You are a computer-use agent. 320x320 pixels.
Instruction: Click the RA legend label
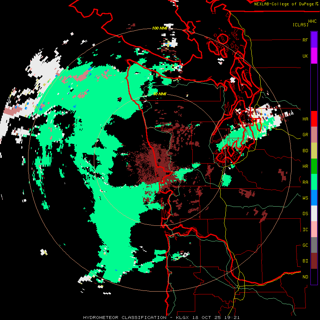(x=305, y=182)
